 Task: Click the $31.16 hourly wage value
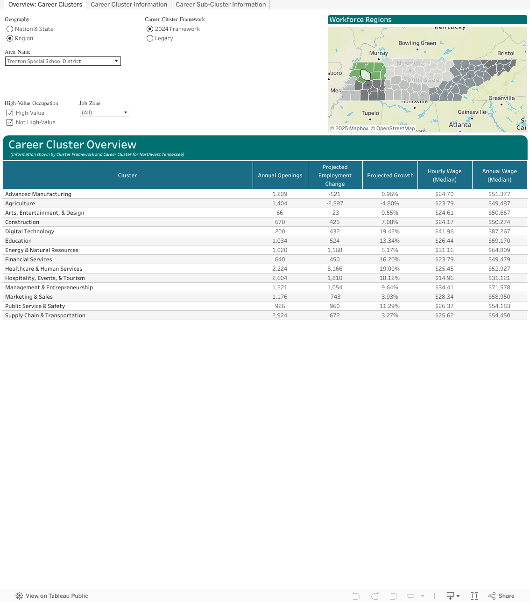tap(445, 250)
